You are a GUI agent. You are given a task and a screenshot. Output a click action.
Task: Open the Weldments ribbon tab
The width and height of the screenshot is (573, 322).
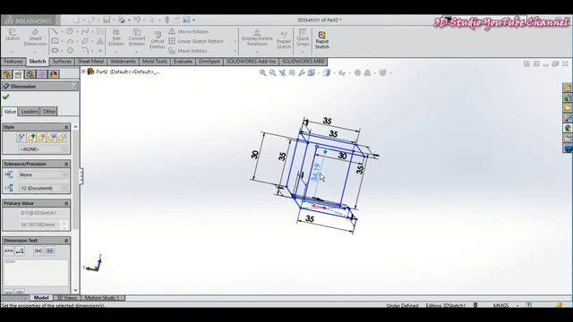click(123, 62)
